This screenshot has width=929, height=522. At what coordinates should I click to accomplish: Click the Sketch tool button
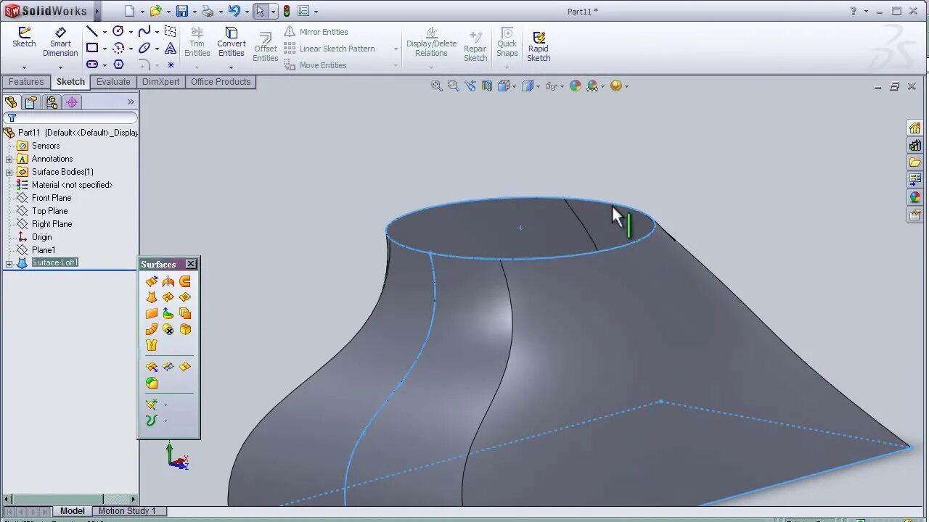click(24, 38)
